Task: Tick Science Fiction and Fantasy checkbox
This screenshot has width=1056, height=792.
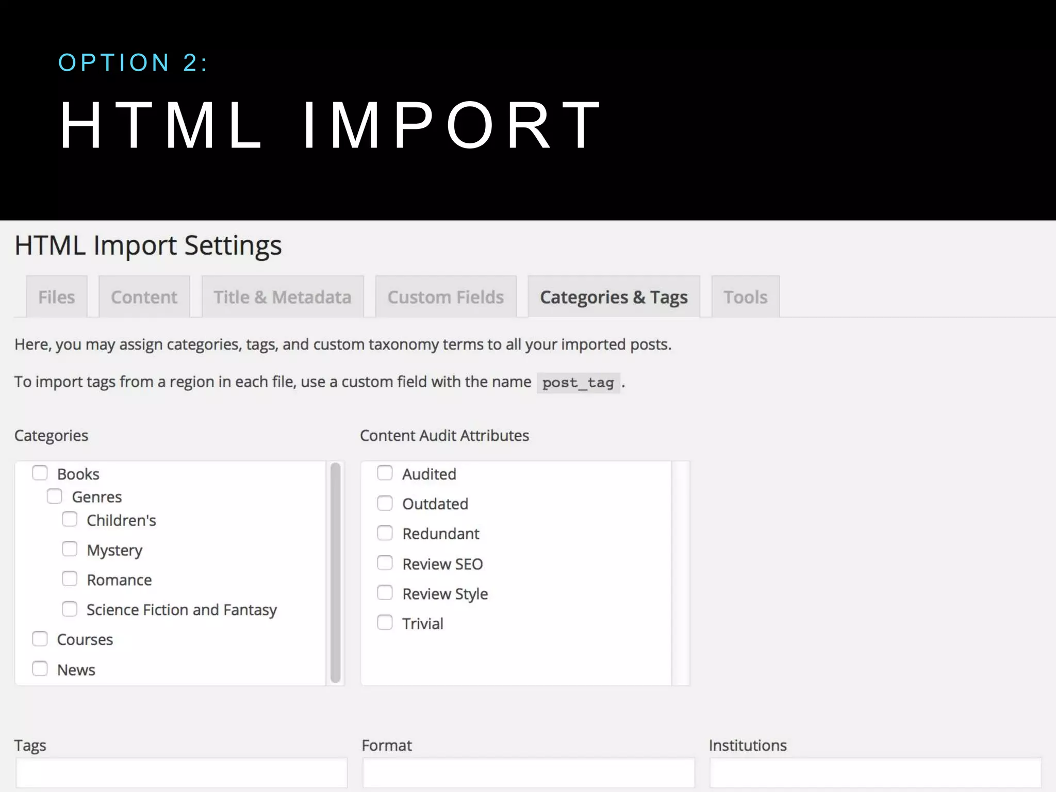Action: click(70, 609)
